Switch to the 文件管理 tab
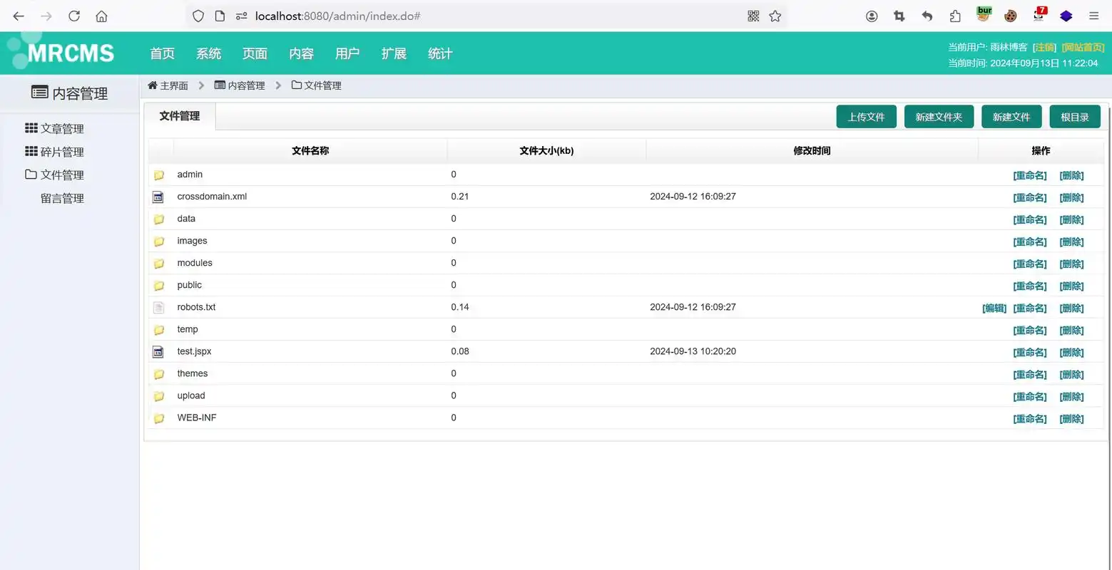1112x570 pixels. pyautogui.click(x=179, y=115)
